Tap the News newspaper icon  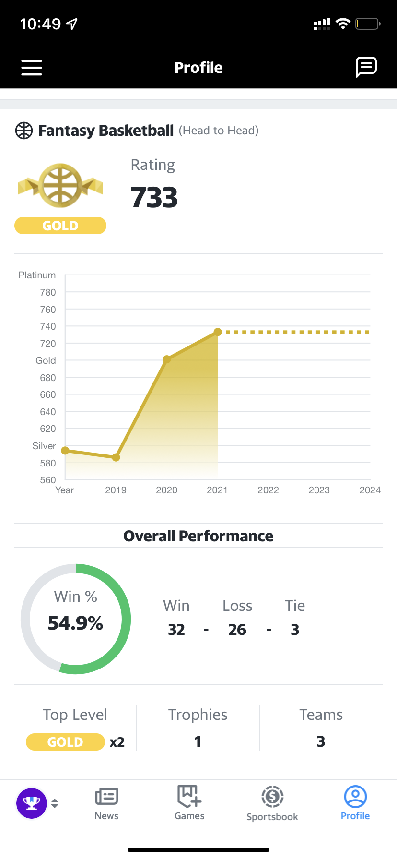pyautogui.click(x=106, y=797)
